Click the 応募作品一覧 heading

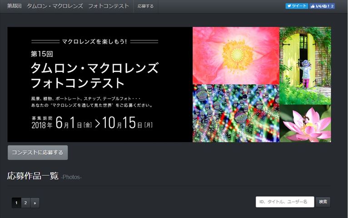pos(33,176)
